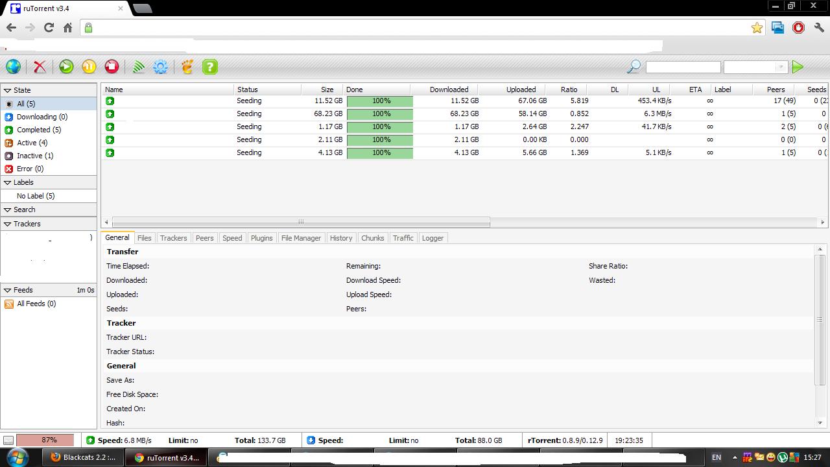Open the RSS manager icon in toolbar
The width and height of the screenshot is (830, 467).
(x=138, y=66)
